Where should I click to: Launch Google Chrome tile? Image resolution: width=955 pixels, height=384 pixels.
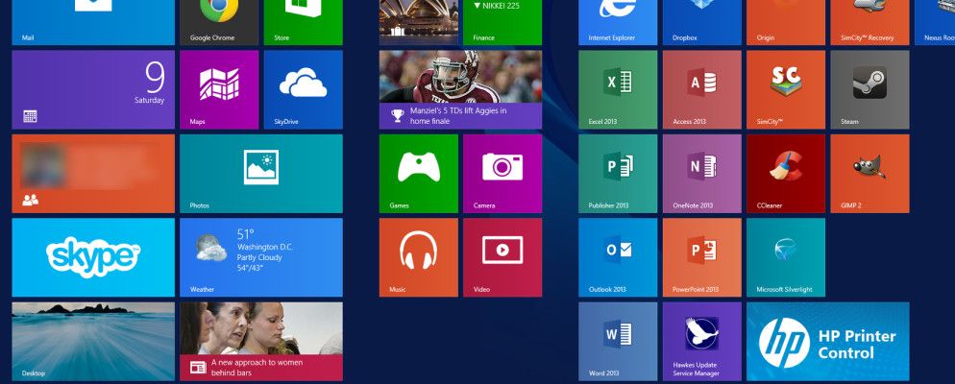click(219, 22)
